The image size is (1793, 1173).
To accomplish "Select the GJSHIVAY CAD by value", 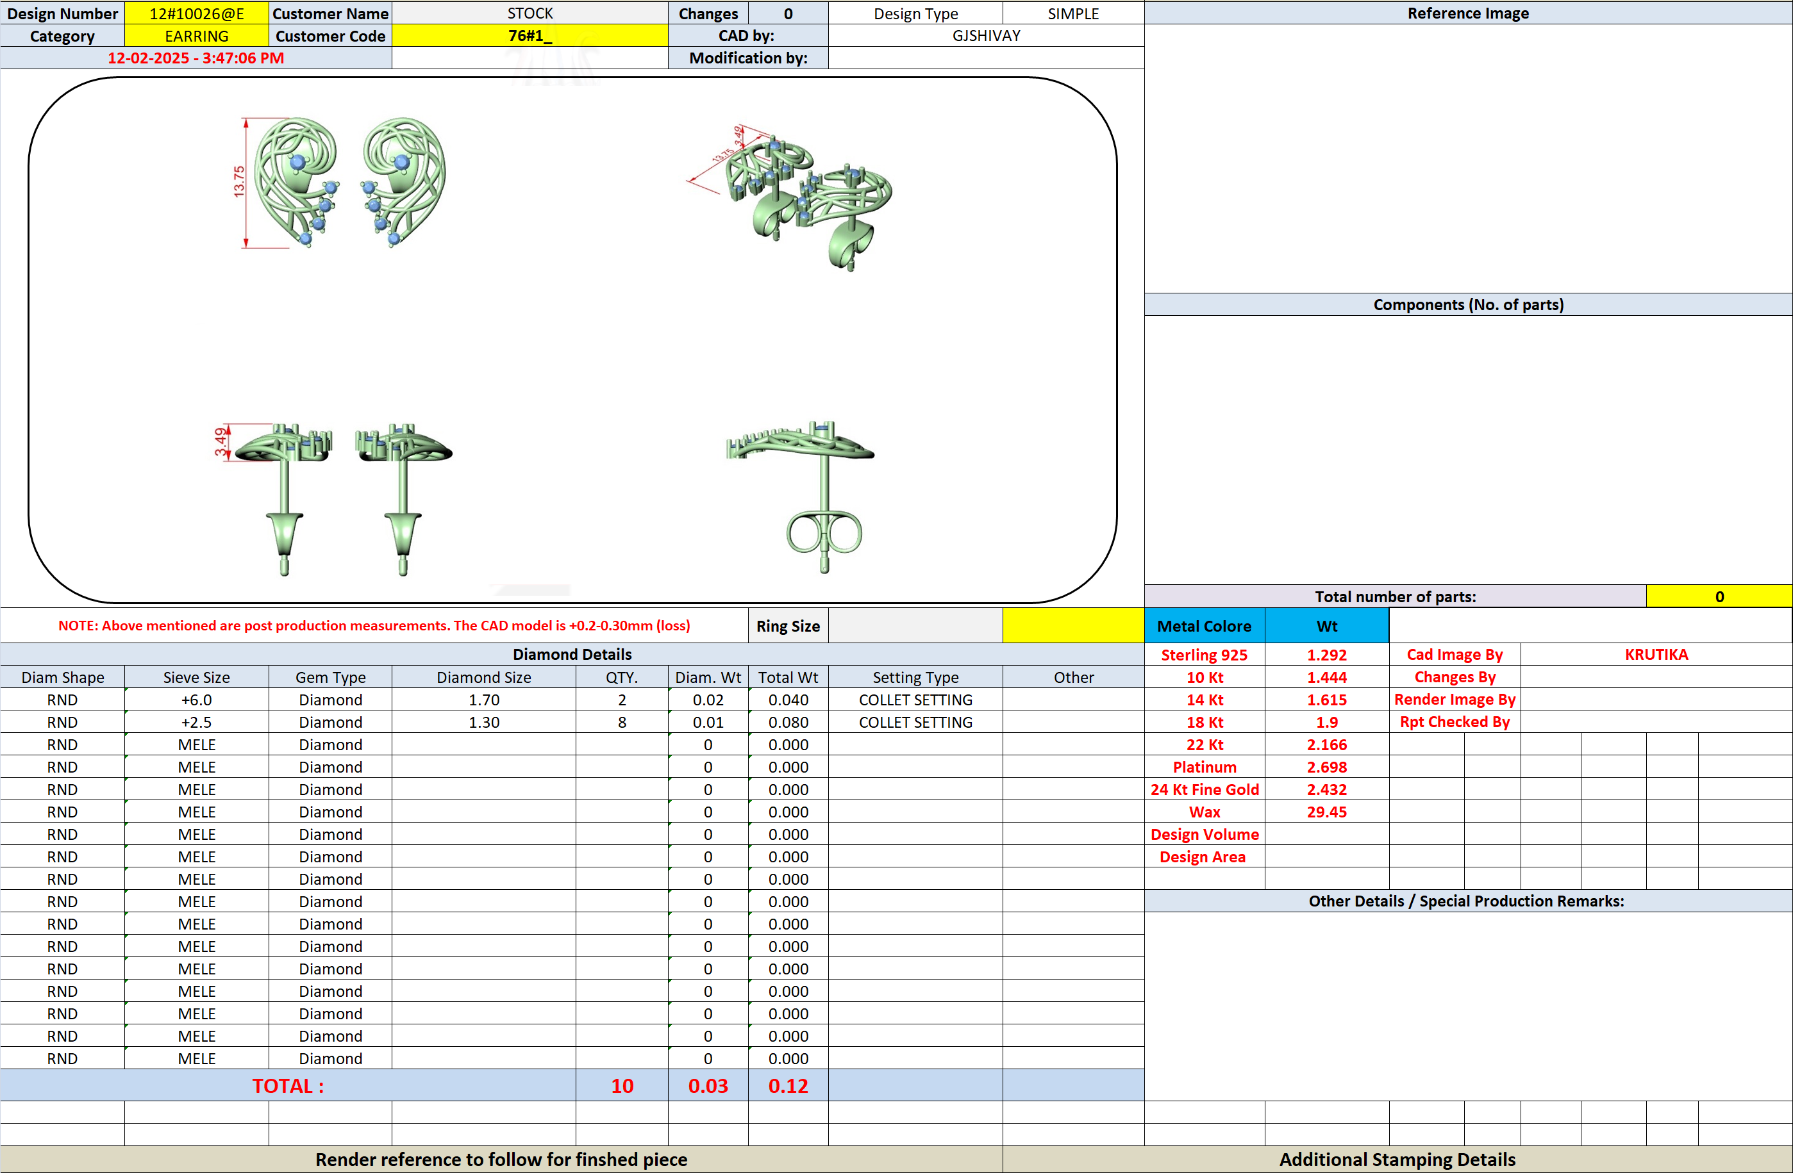I will 985,36.
